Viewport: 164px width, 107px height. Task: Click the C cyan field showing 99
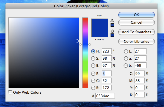[139, 74]
